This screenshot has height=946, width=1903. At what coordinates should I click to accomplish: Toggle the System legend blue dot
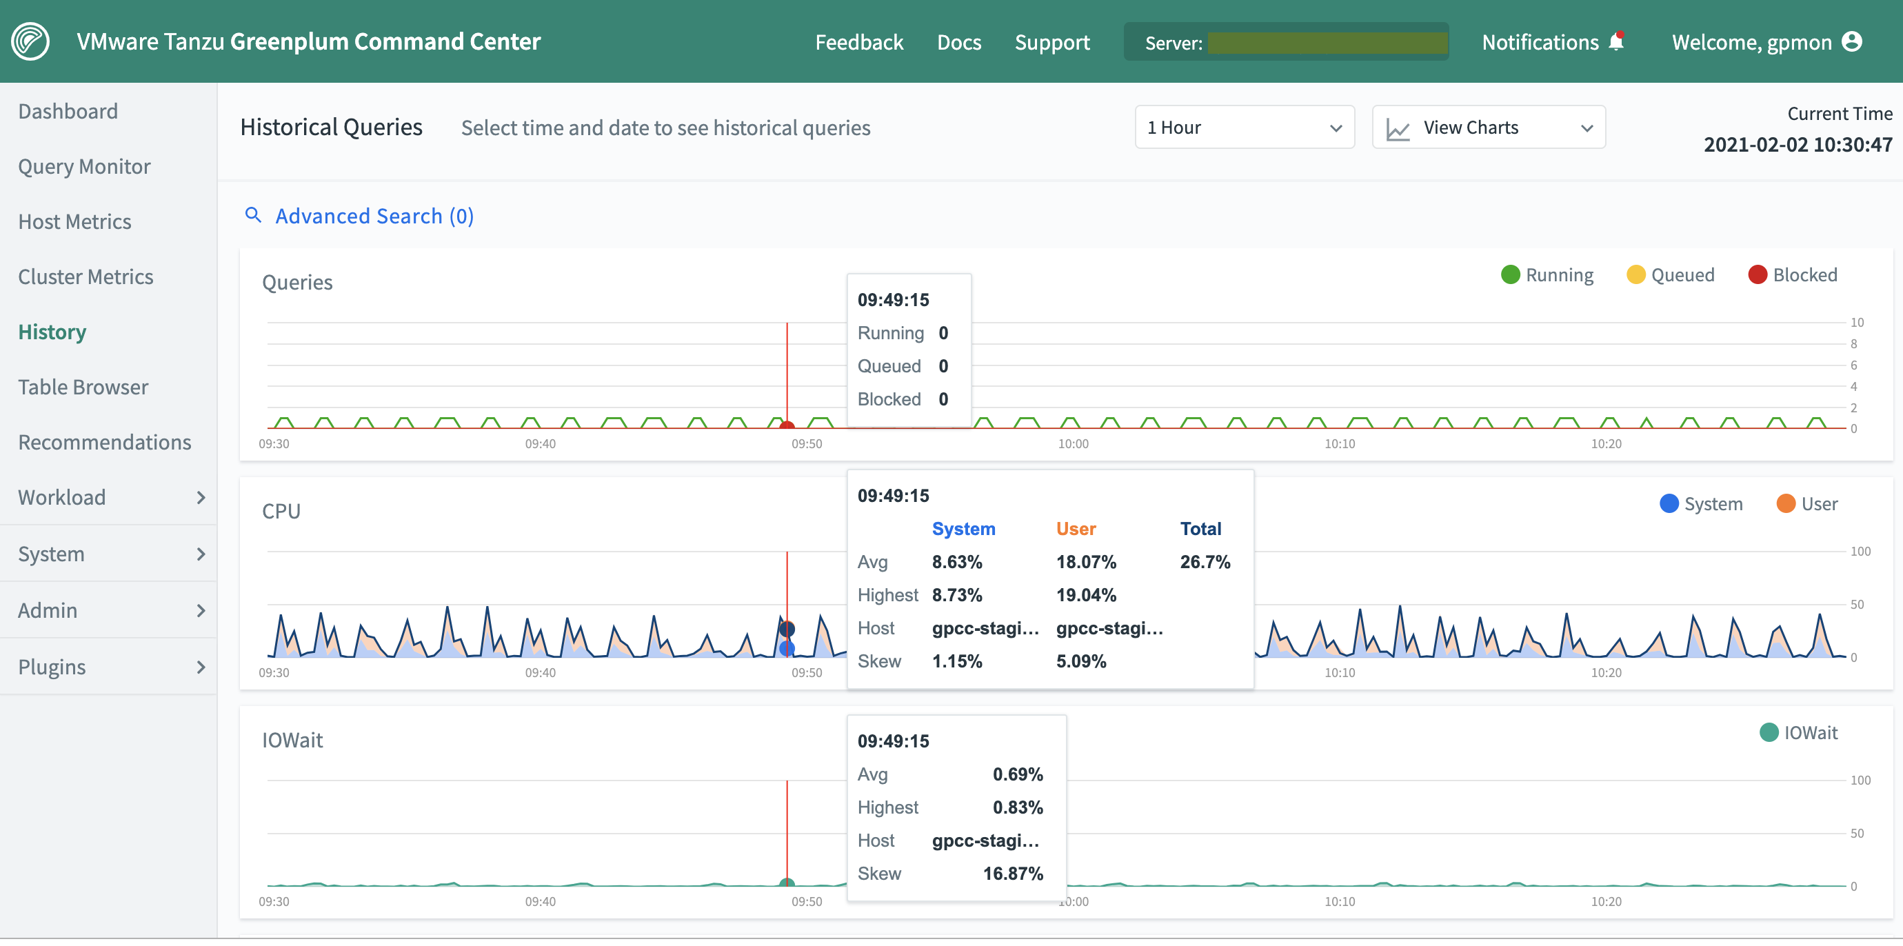point(1669,503)
